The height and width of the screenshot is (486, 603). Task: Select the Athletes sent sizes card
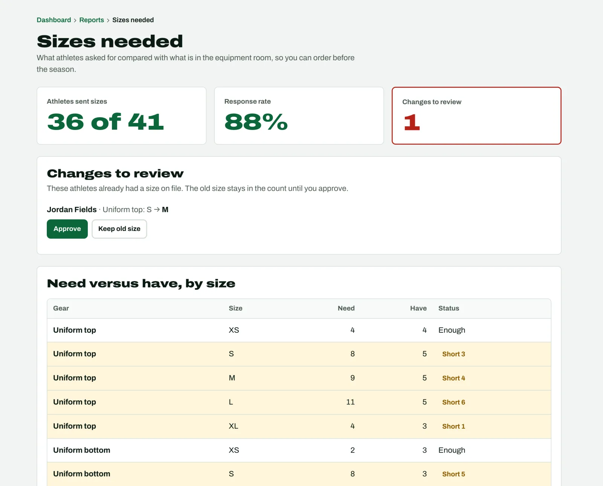121,116
